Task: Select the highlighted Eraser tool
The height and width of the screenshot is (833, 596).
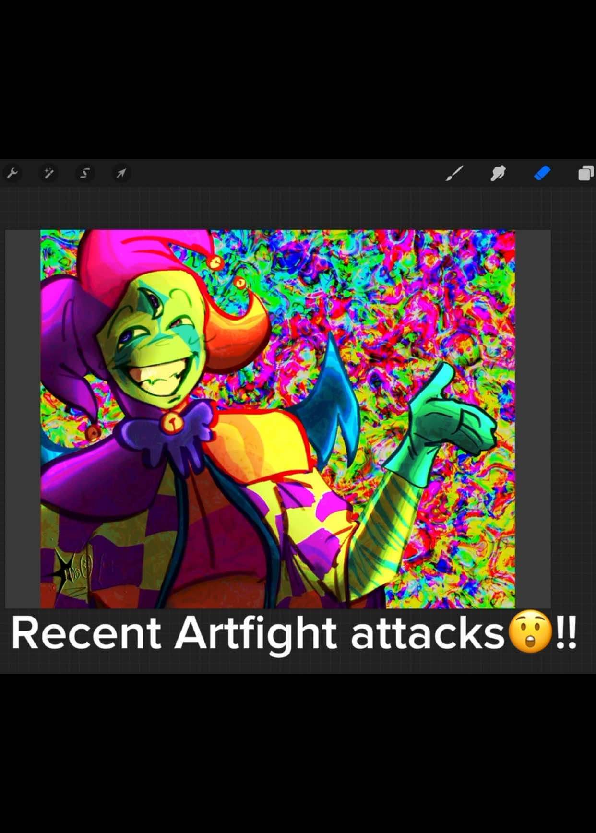Action: (x=542, y=173)
